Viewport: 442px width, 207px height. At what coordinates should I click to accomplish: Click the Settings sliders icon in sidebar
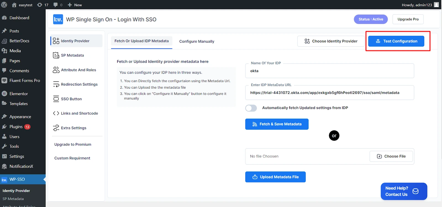click(x=4, y=156)
